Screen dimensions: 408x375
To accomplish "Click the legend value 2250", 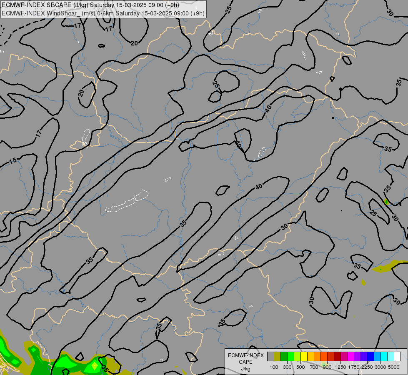I will [367, 367].
